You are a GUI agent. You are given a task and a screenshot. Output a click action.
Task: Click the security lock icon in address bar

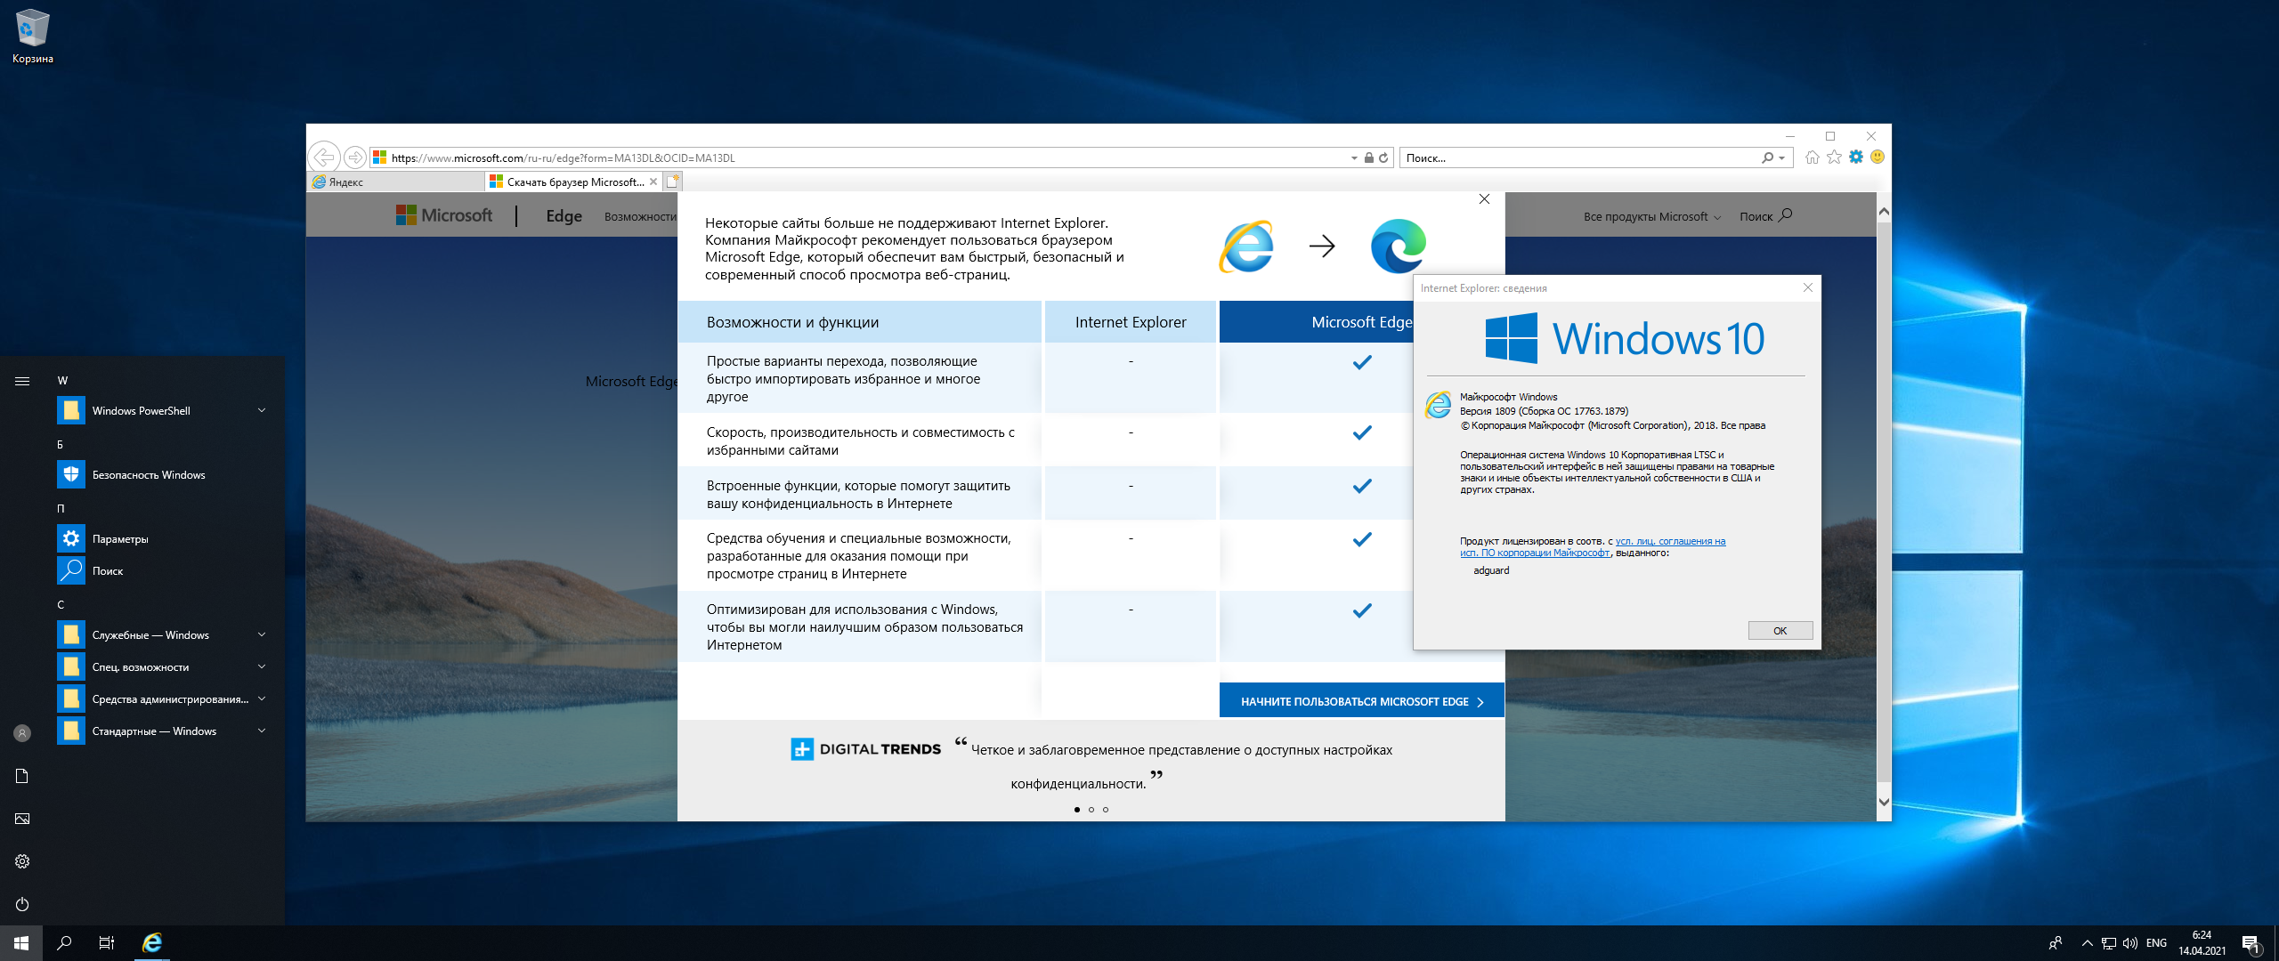click(x=1369, y=157)
